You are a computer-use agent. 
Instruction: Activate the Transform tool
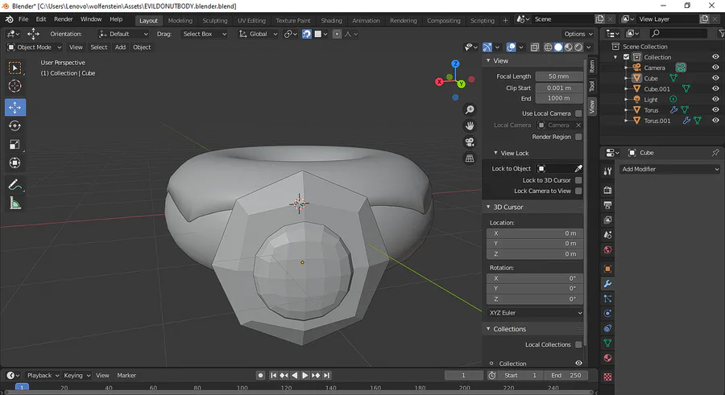pos(14,163)
